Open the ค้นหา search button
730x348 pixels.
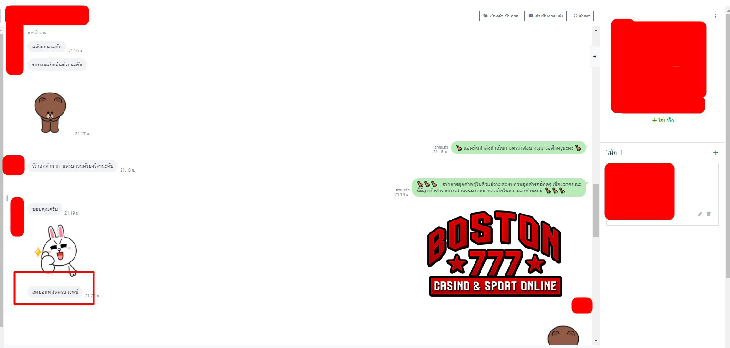tap(582, 16)
